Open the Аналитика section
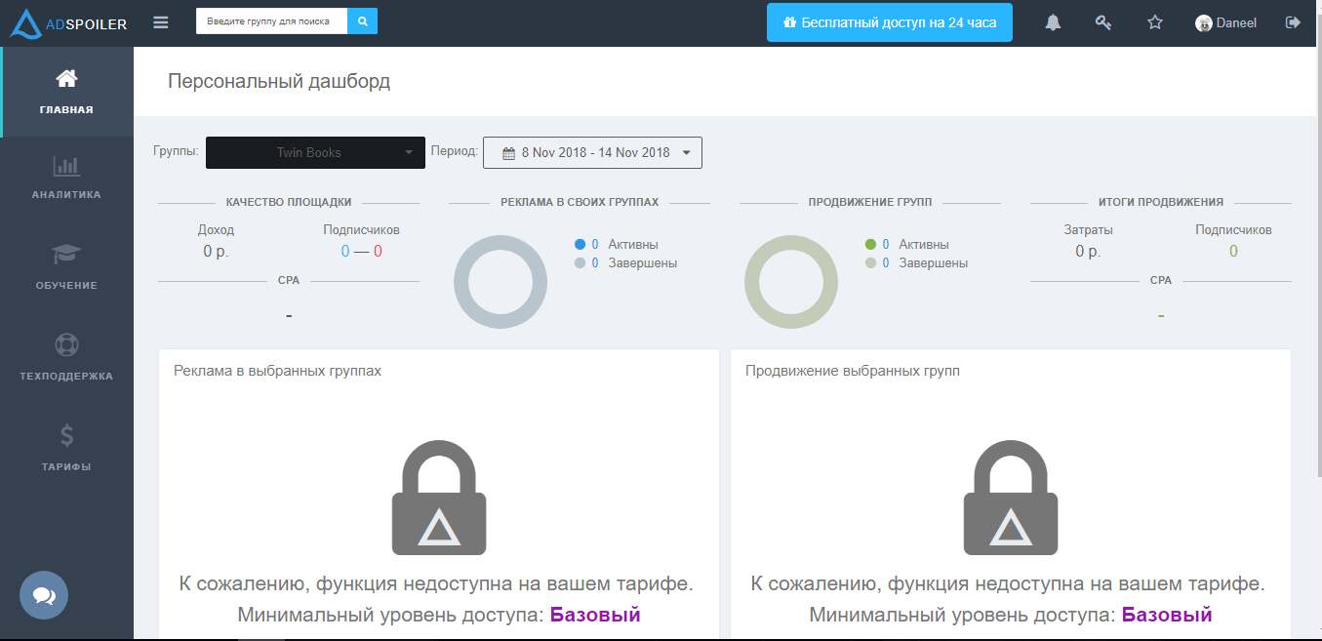1322x641 pixels. pyautogui.click(x=66, y=177)
